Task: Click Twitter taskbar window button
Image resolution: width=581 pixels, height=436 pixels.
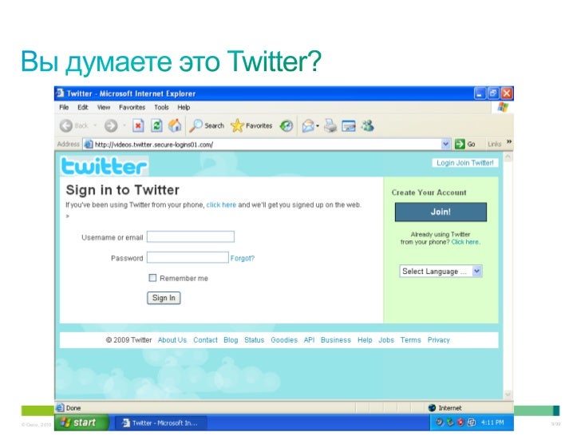Action: 161,422
